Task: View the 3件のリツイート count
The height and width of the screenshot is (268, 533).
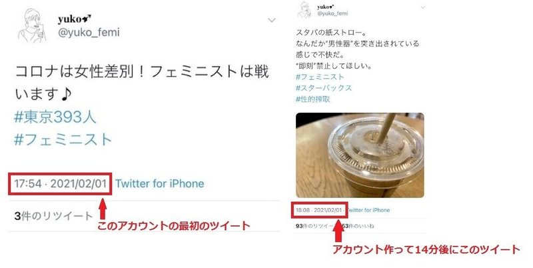Action: (x=53, y=216)
